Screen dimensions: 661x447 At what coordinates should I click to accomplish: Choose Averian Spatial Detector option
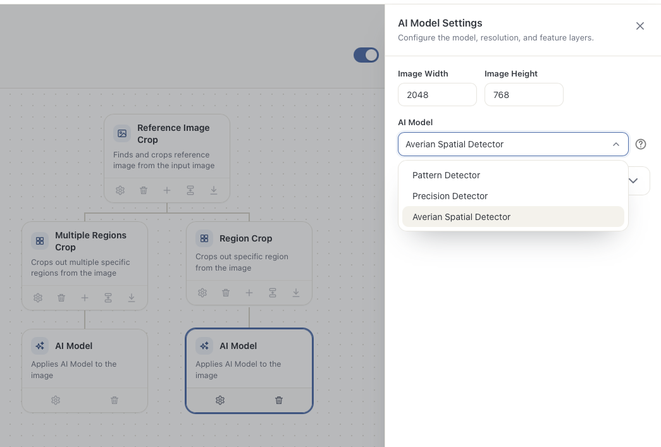(x=513, y=217)
